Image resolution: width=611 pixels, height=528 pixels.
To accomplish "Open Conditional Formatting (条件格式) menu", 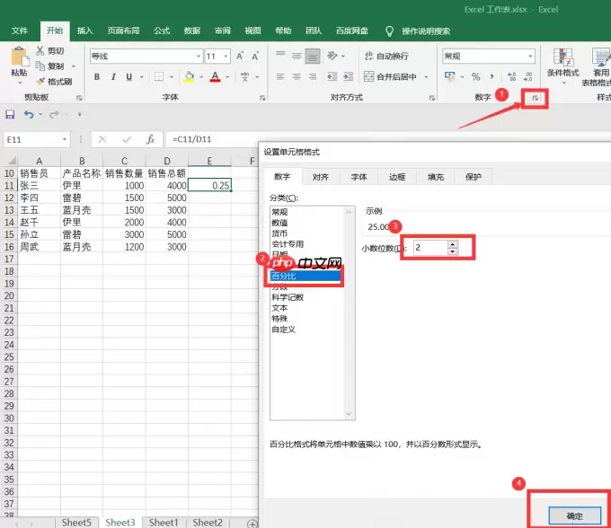I will click(562, 65).
